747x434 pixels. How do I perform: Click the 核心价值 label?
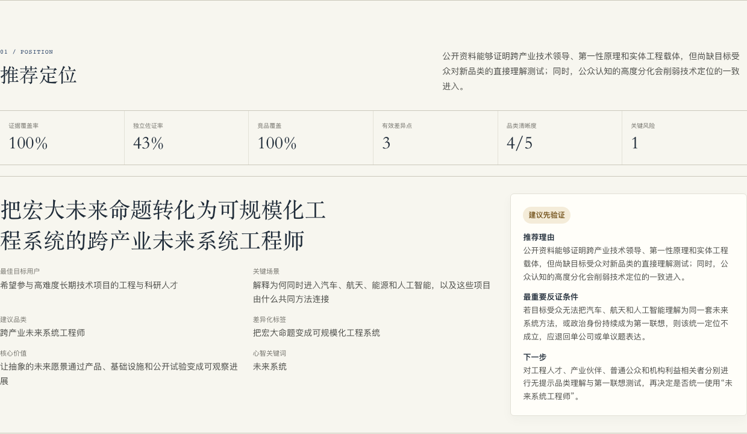pyautogui.click(x=13, y=353)
